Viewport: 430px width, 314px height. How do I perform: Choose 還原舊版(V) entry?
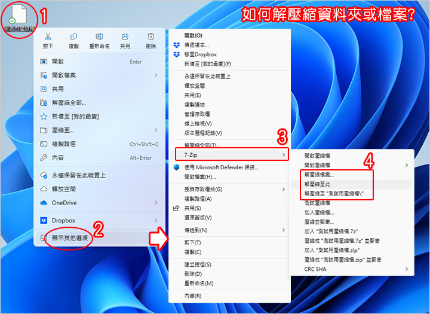click(x=198, y=218)
